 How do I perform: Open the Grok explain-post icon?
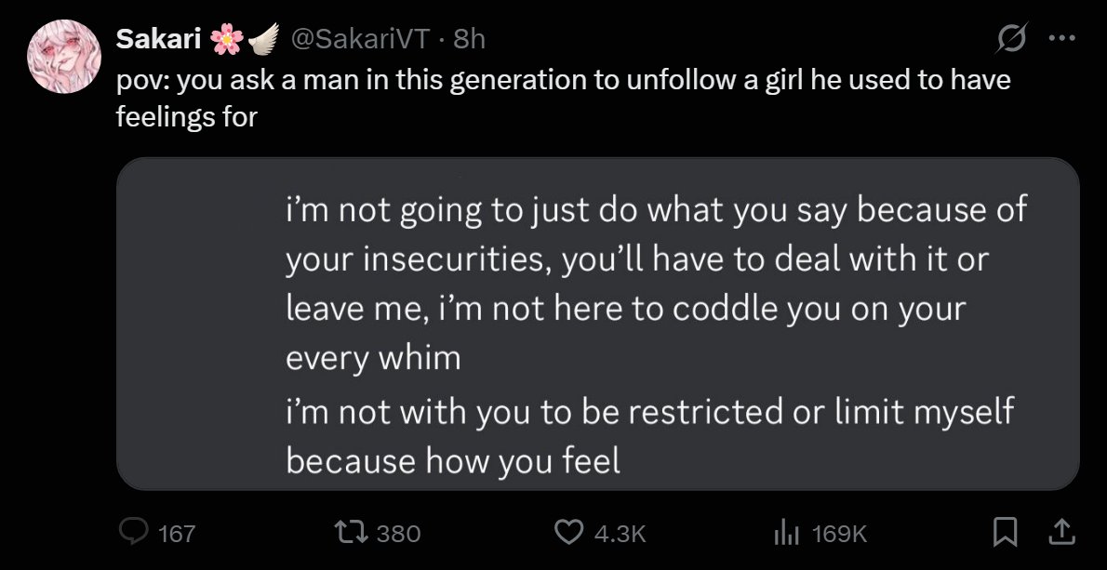[1010, 38]
